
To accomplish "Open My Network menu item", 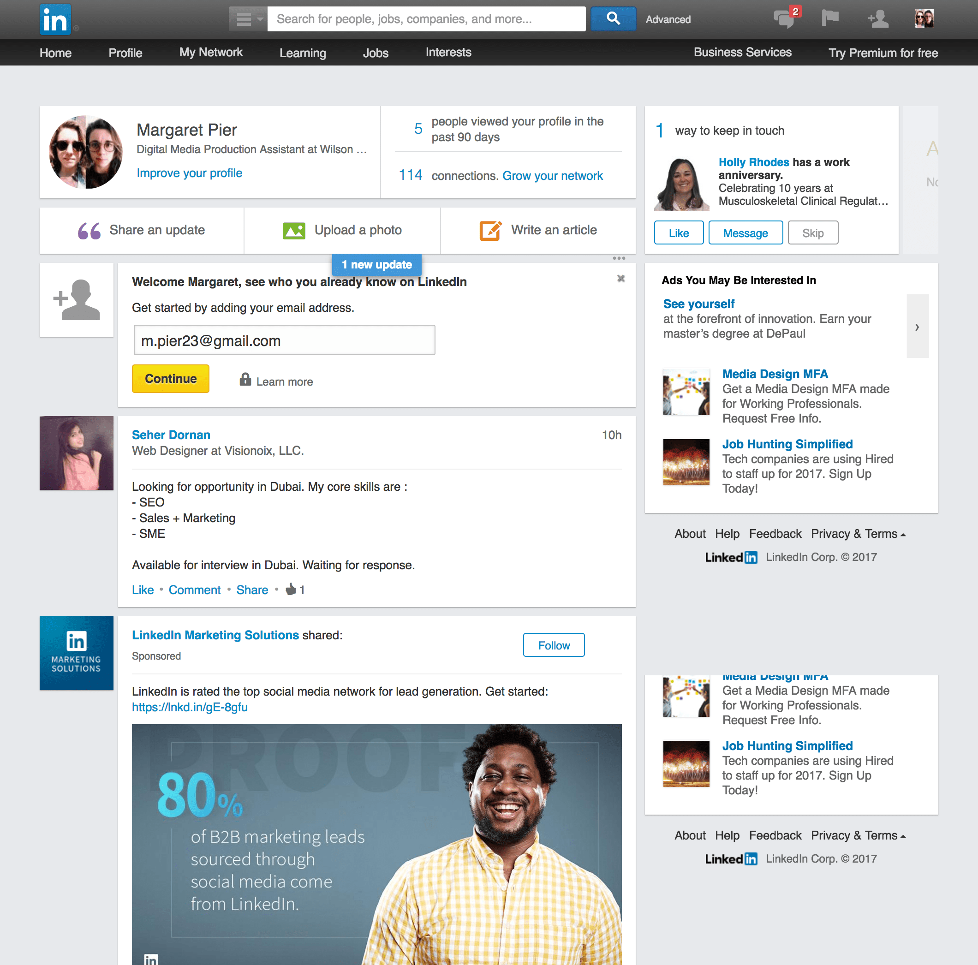I will tap(211, 52).
